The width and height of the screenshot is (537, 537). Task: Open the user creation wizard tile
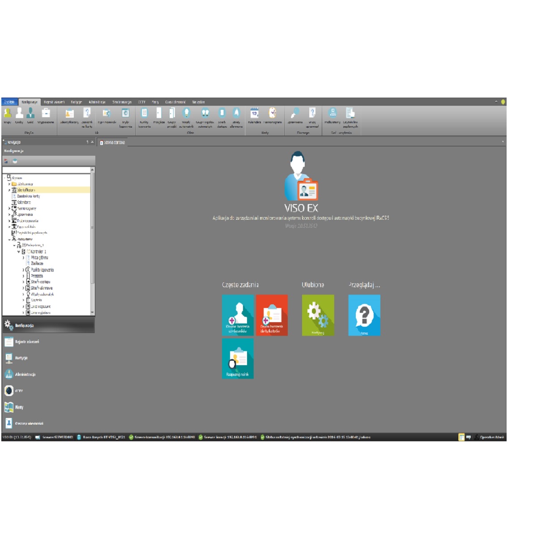pos(238,315)
